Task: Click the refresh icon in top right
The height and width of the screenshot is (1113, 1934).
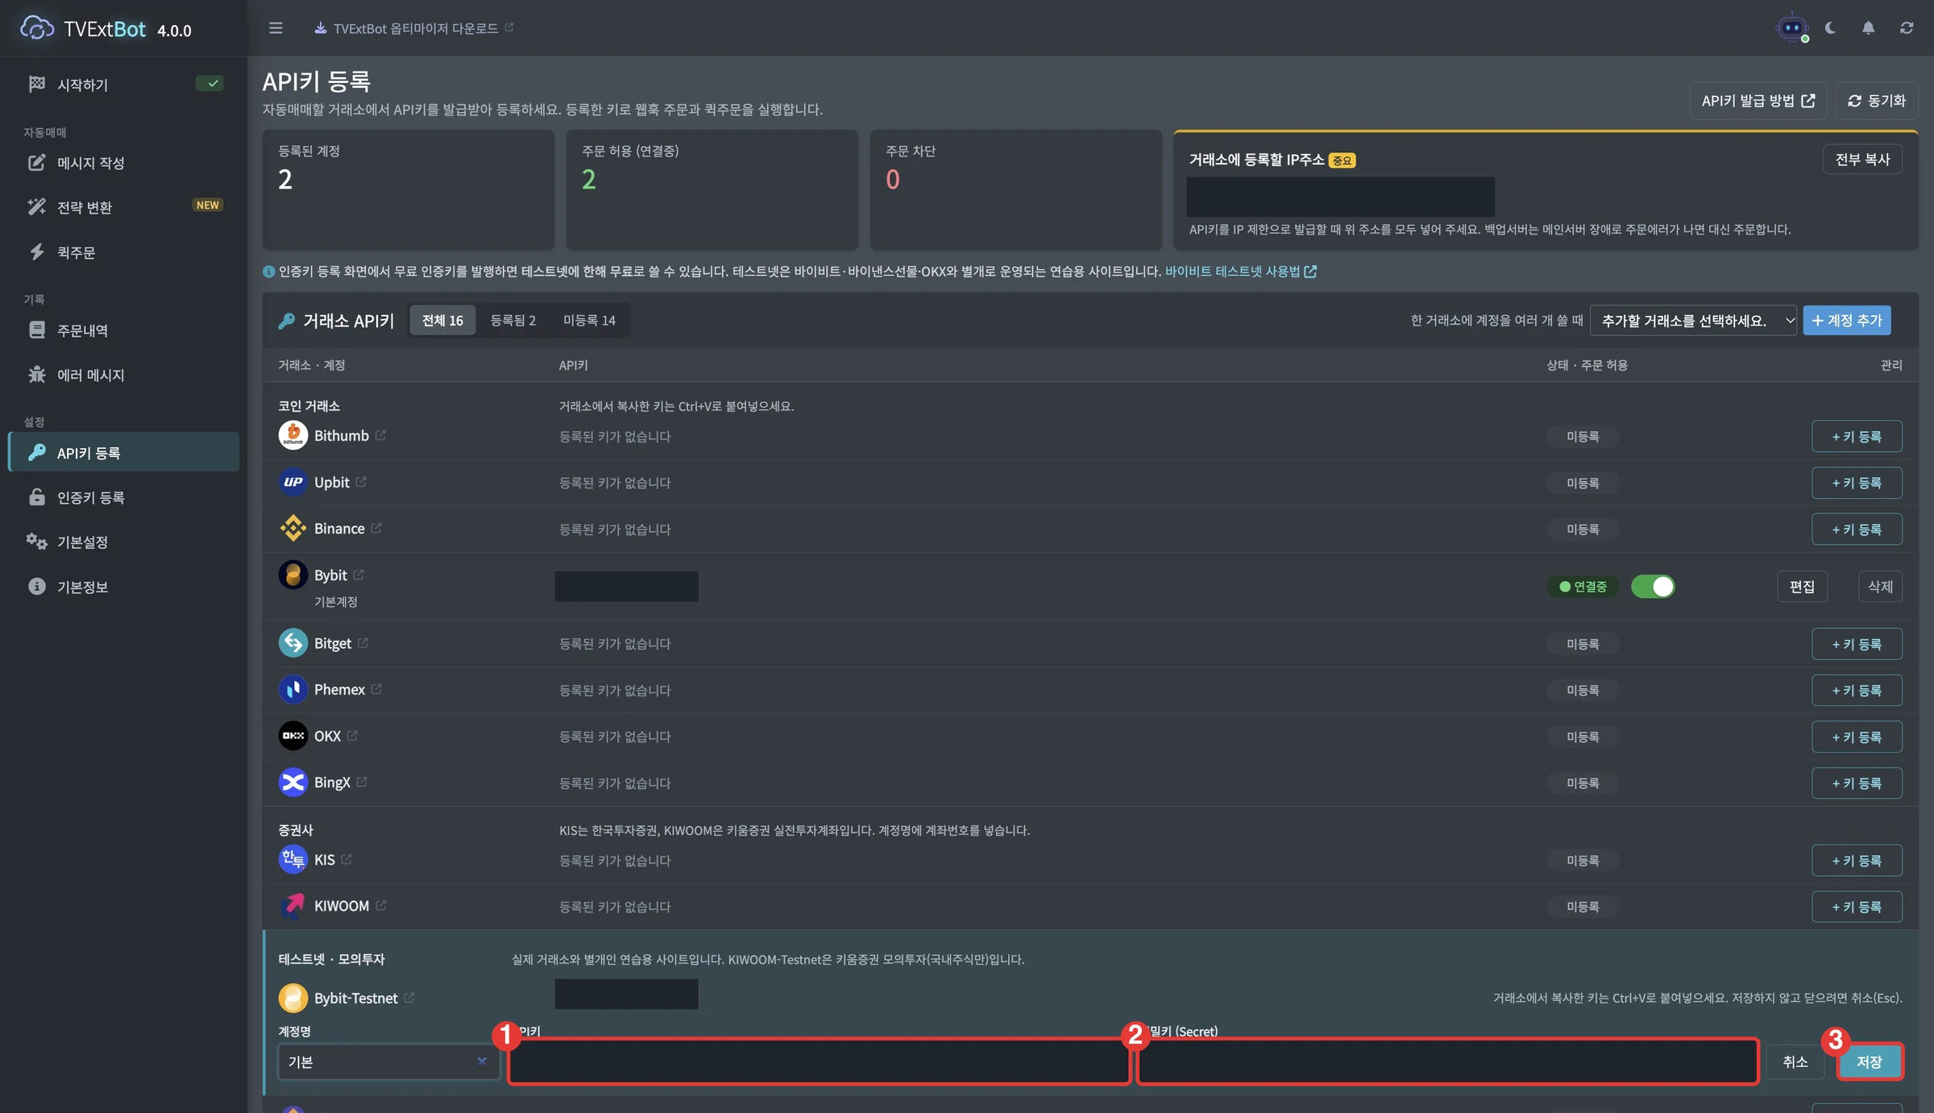Action: pyautogui.click(x=1906, y=28)
